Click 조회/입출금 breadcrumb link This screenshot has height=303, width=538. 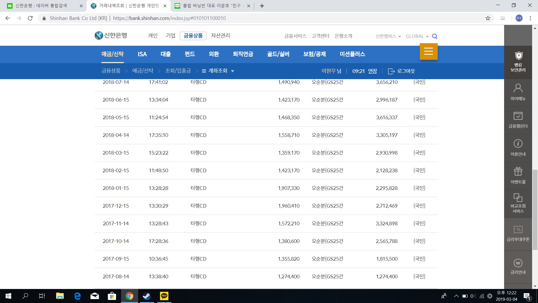coord(178,71)
